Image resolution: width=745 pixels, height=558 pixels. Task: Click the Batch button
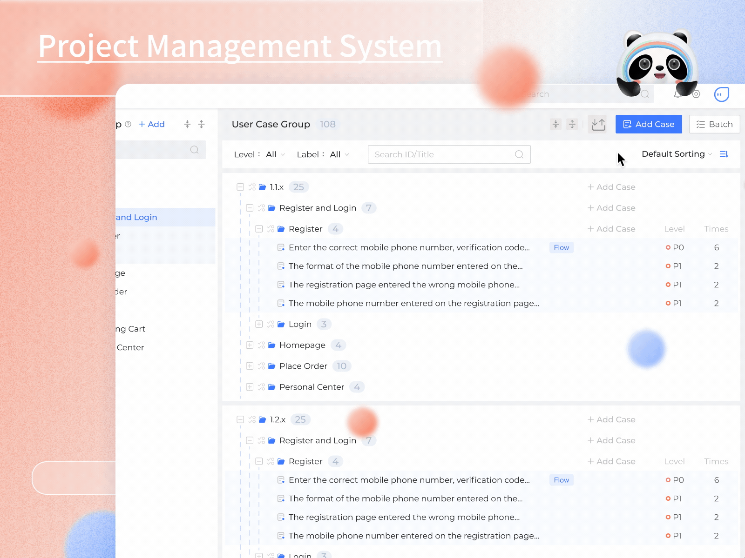pos(714,124)
